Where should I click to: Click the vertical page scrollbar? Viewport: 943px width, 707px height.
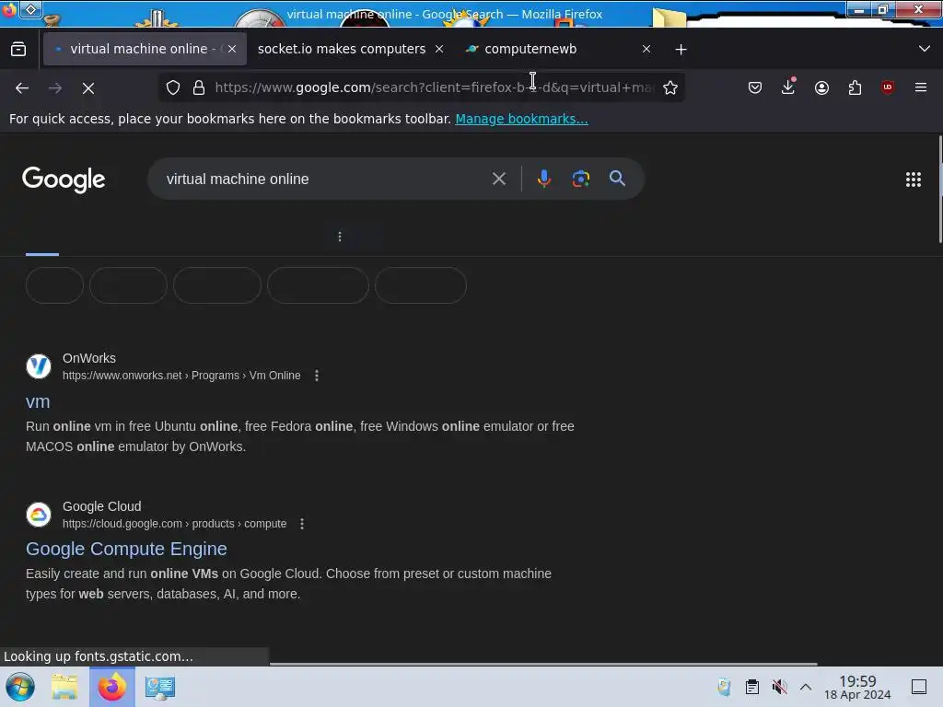(940, 190)
